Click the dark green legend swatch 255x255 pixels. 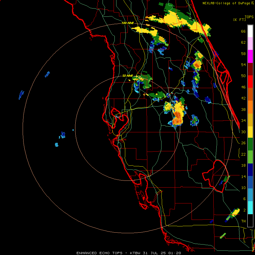[x=250, y=144]
